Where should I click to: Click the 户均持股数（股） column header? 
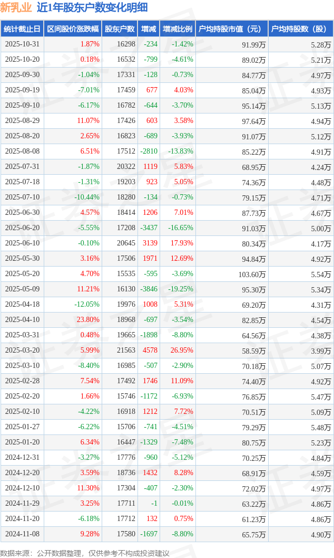click(x=300, y=29)
